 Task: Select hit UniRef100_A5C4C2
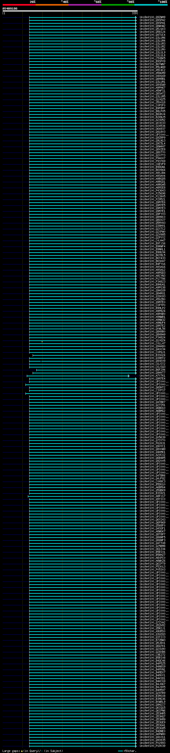tap(152, 70)
